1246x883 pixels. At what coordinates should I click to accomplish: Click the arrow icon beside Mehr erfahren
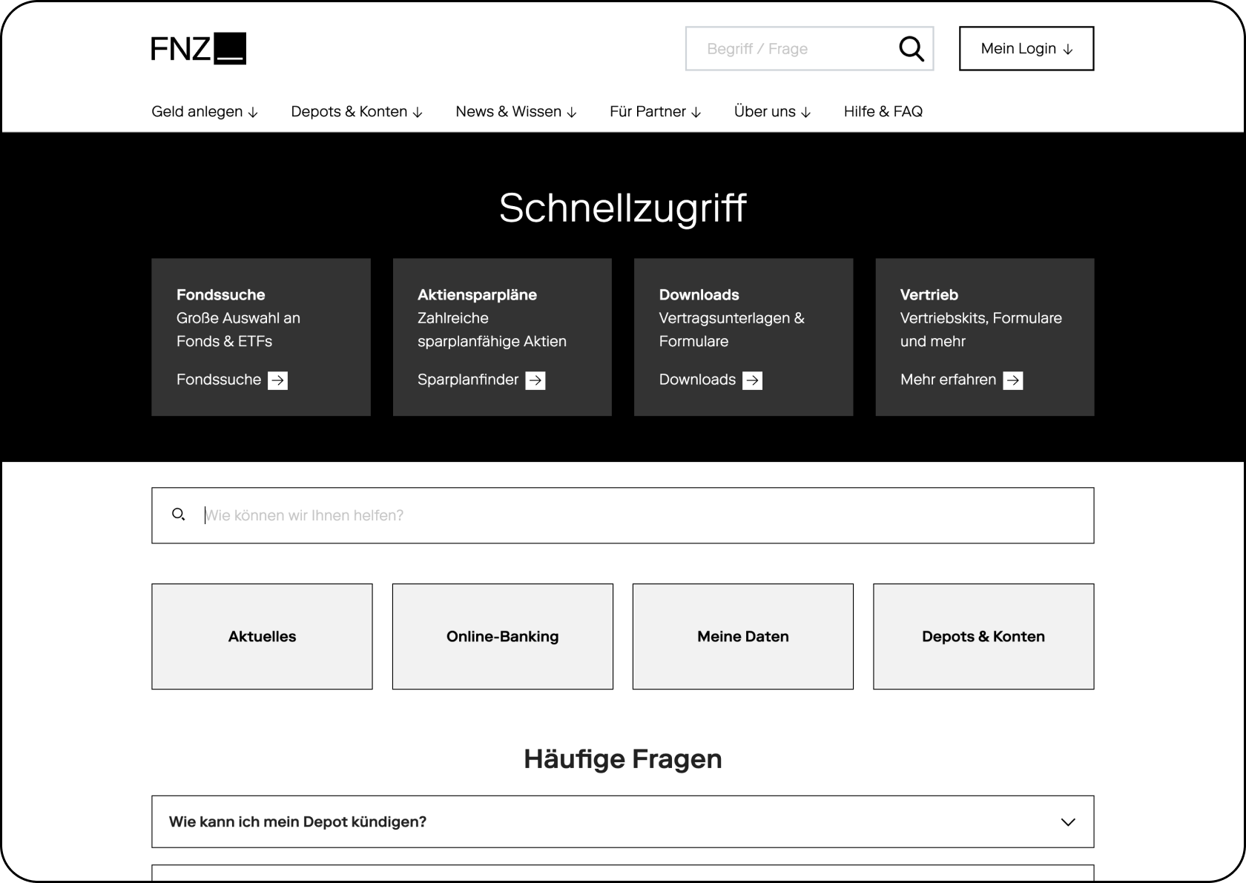[x=1012, y=380]
